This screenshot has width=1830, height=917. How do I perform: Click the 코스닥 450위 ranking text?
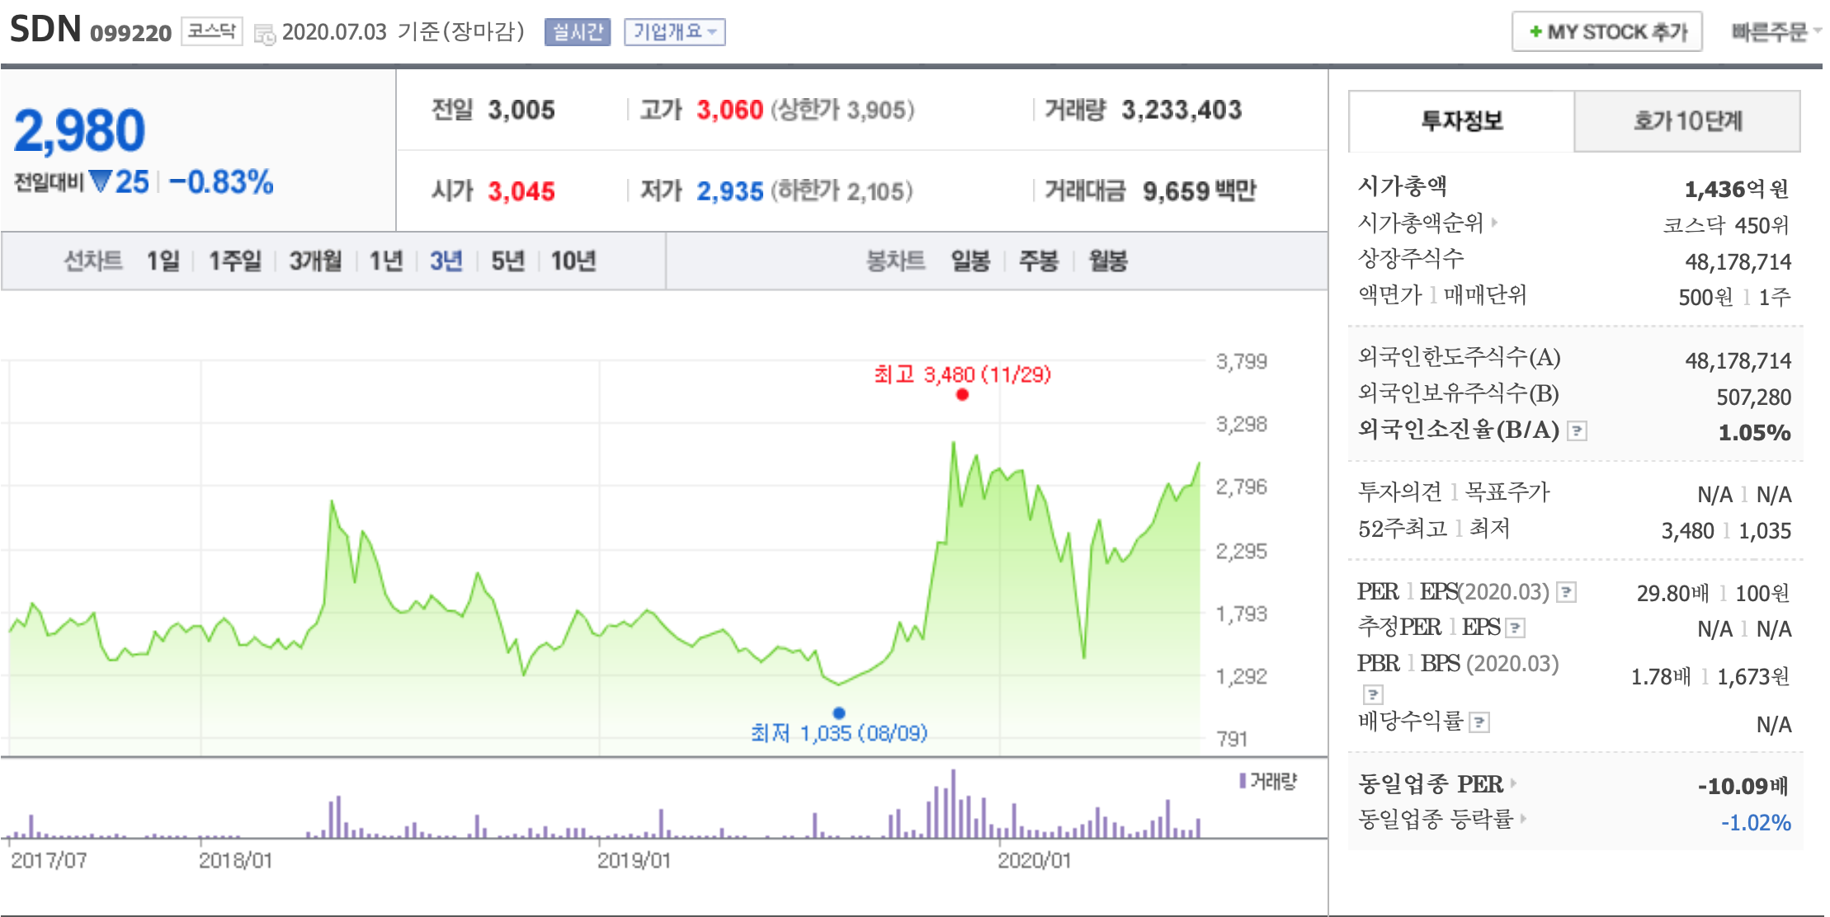point(1725,225)
